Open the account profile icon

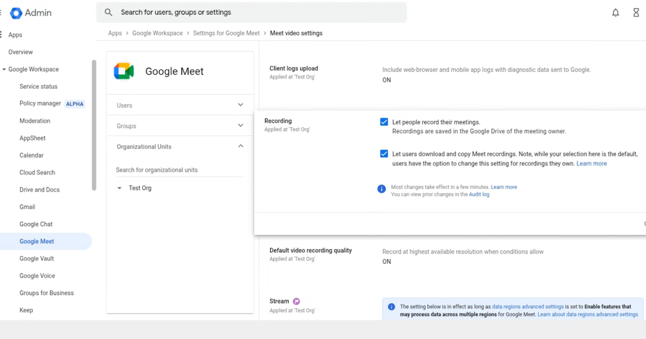click(x=636, y=12)
